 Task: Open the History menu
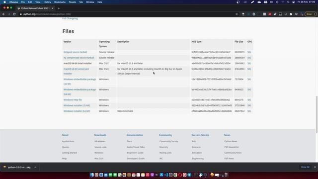pyautogui.click(x=47, y=2)
